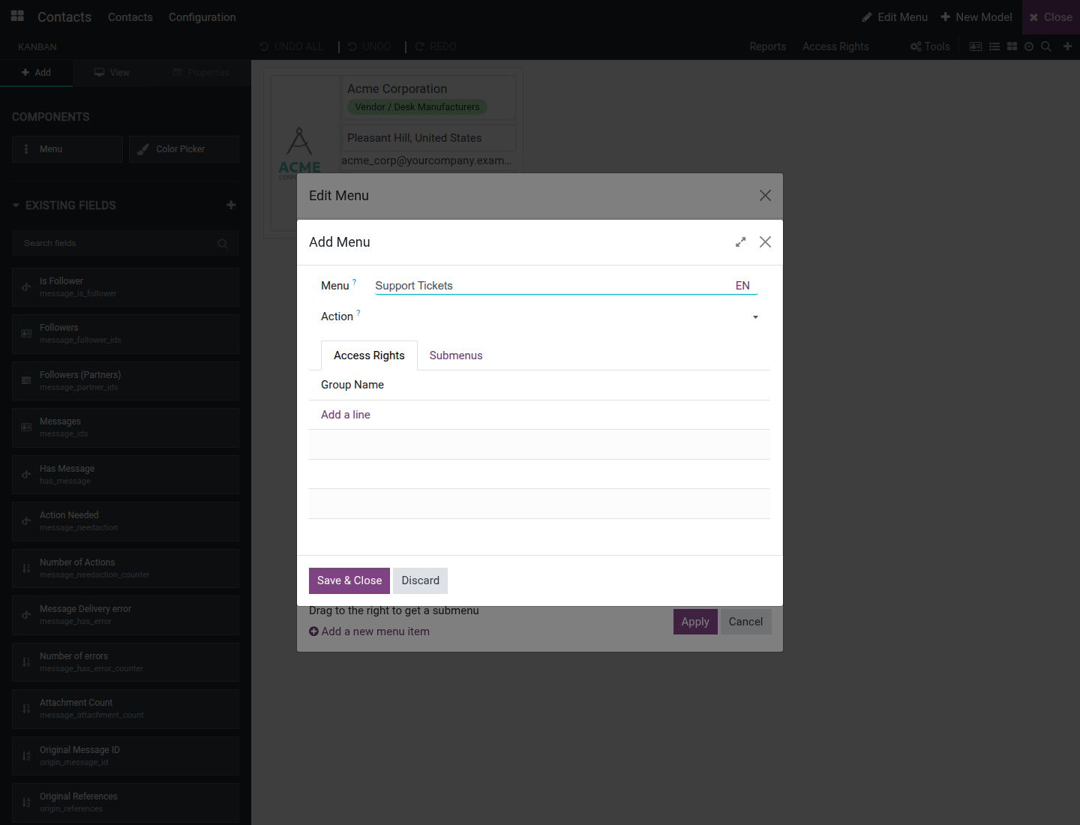Open the sidebar Add tab
This screenshot has width=1080, height=825.
click(x=36, y=73)
